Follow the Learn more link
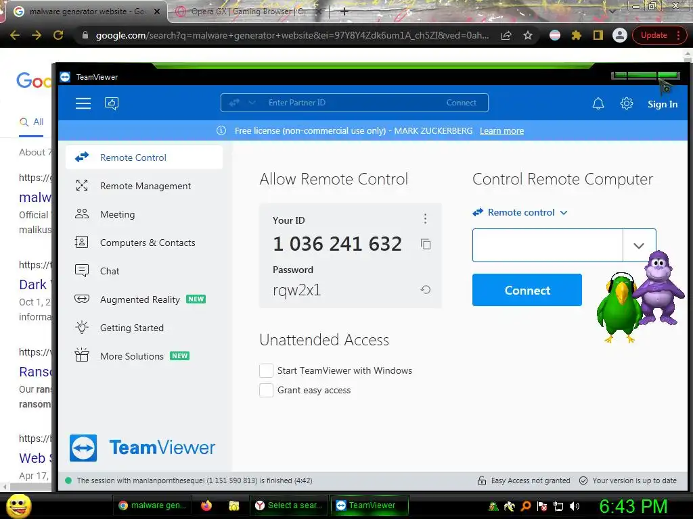 click(501, 130)
